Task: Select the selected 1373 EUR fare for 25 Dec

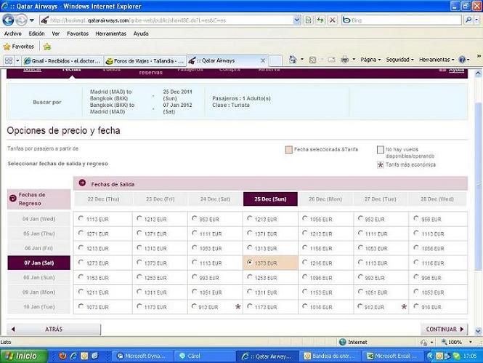Action: coord(250,262)
